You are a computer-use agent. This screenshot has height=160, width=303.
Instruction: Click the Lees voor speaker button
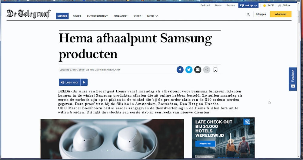pos(70,82)
